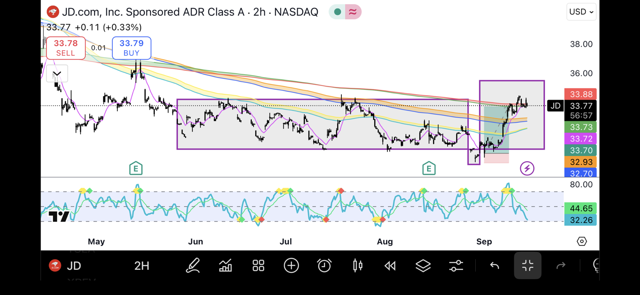The height and width of the screenshot is (295, 640).
Task: Open the indicators panel icon
Action: pos(225,266)
